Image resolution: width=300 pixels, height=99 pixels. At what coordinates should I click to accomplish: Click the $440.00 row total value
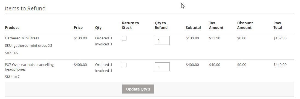point(280,65)
